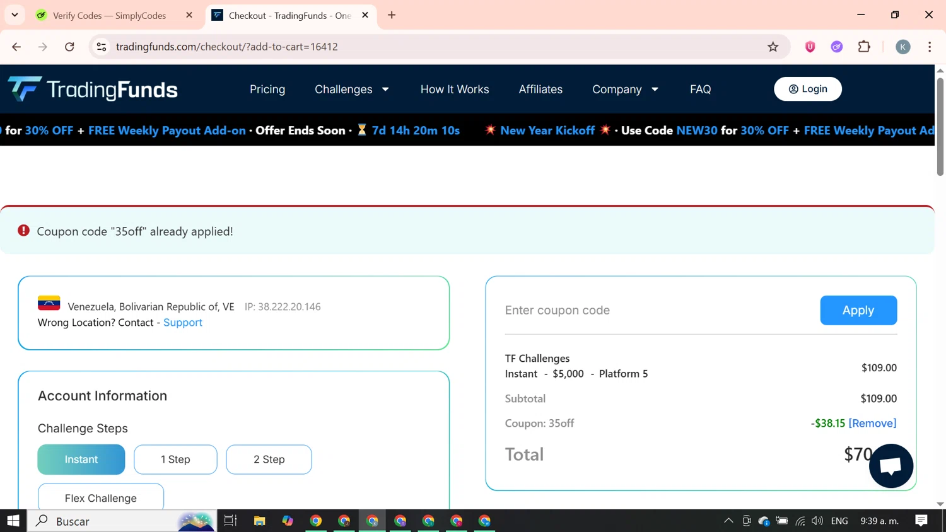Open Chrome's three-dot menu

point(930,47)
